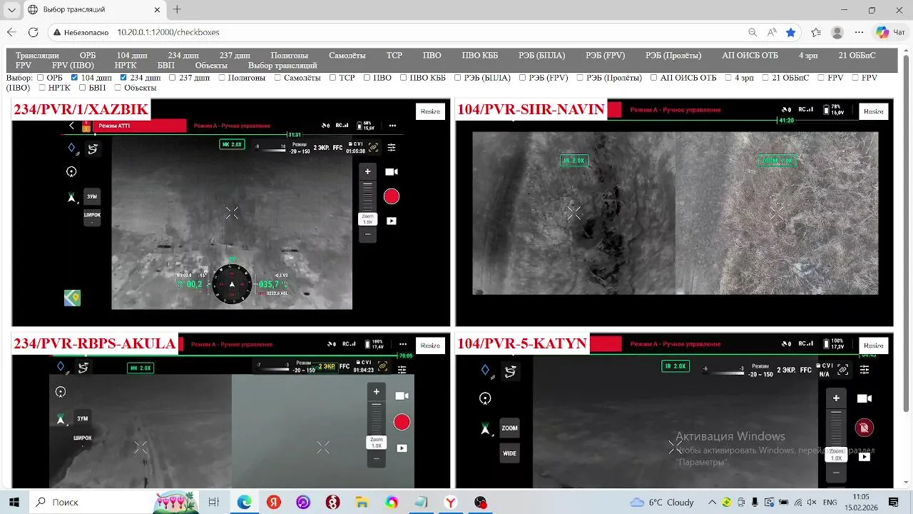Check the 4 зрп checkbox
913x514 pixels.
point(729,78)
